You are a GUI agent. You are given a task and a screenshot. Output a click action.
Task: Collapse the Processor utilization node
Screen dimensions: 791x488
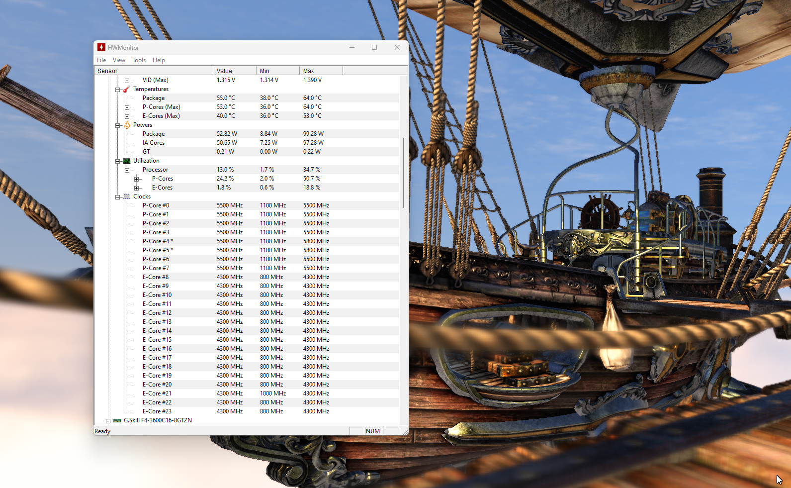(127, 170)
